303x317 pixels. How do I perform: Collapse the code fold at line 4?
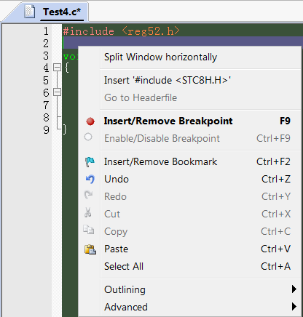tap(57, 67)
